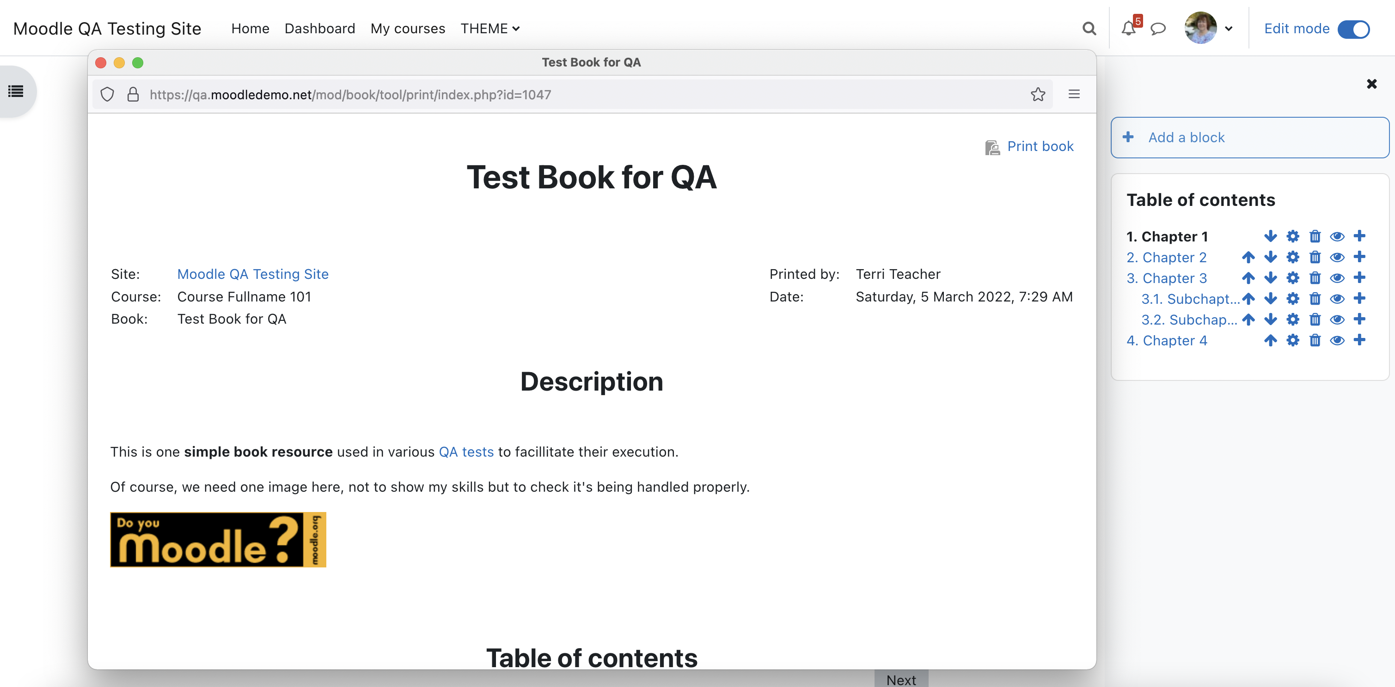1395x687 pixels.
Task: Edit Chapter 3 with gear icon
Action: click(1293, 278)
